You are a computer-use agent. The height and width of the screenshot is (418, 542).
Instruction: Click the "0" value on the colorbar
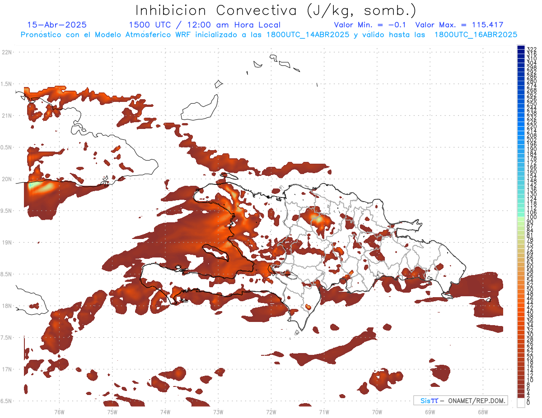[x=529, y=403]
